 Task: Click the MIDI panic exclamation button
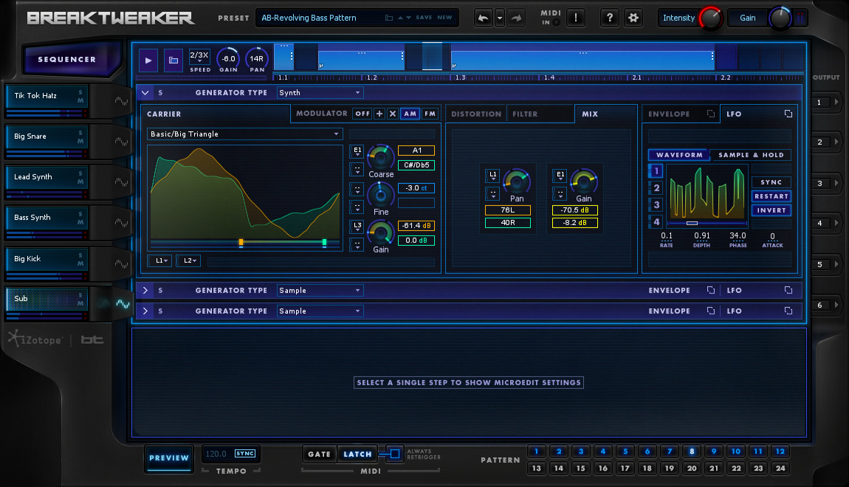coord(576,18)
